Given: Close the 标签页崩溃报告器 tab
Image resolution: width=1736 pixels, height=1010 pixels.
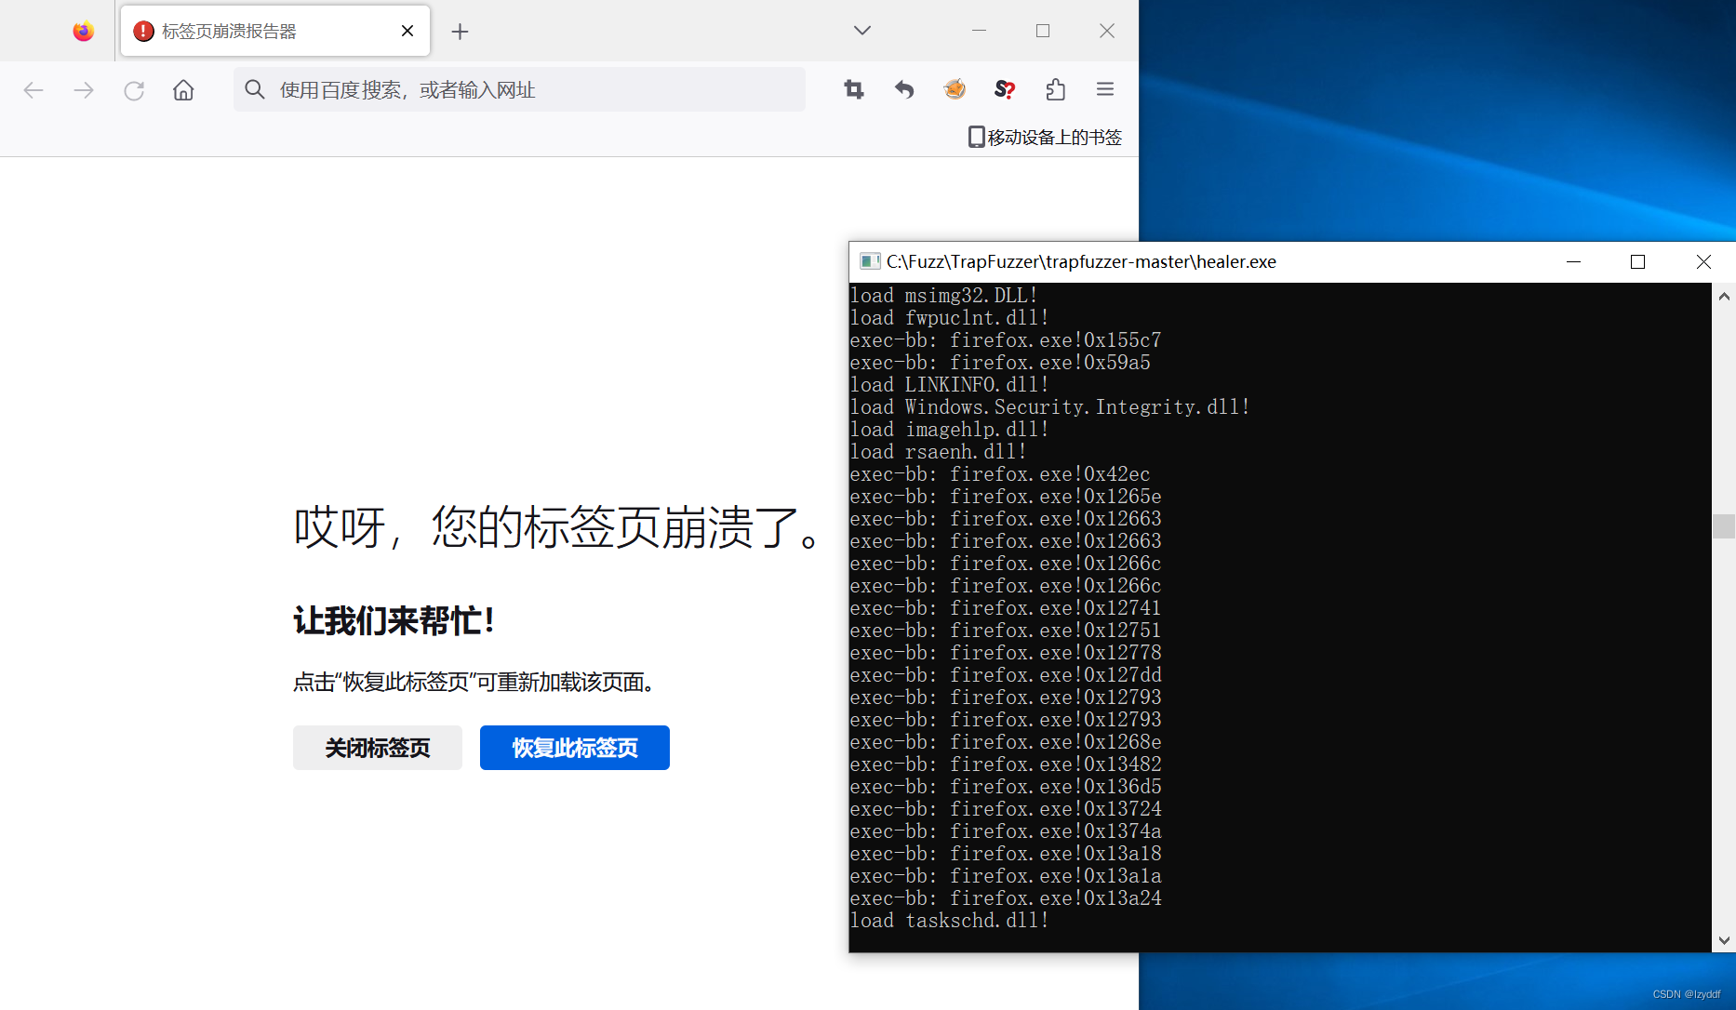Looking at the screenshot, I should coord(407,32).
